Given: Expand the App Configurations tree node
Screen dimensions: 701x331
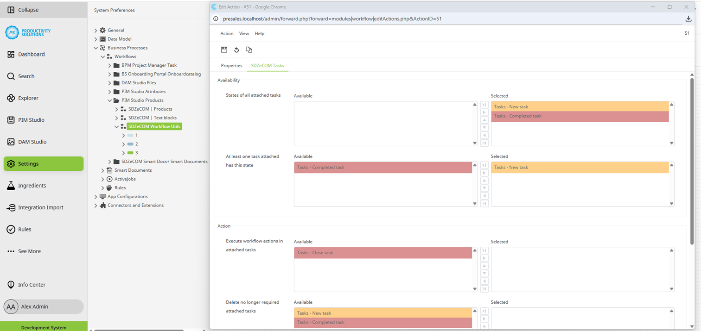Looking at the screenshot, I should (x=96, y=196).
